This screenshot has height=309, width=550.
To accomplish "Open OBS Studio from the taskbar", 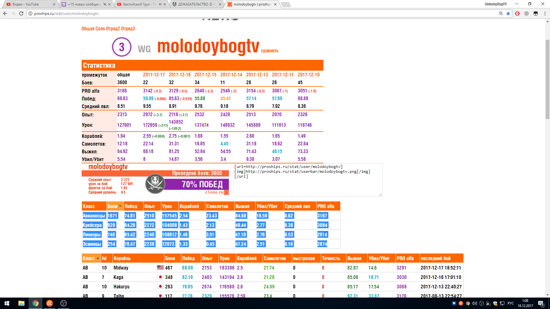I will coord(64,303).
